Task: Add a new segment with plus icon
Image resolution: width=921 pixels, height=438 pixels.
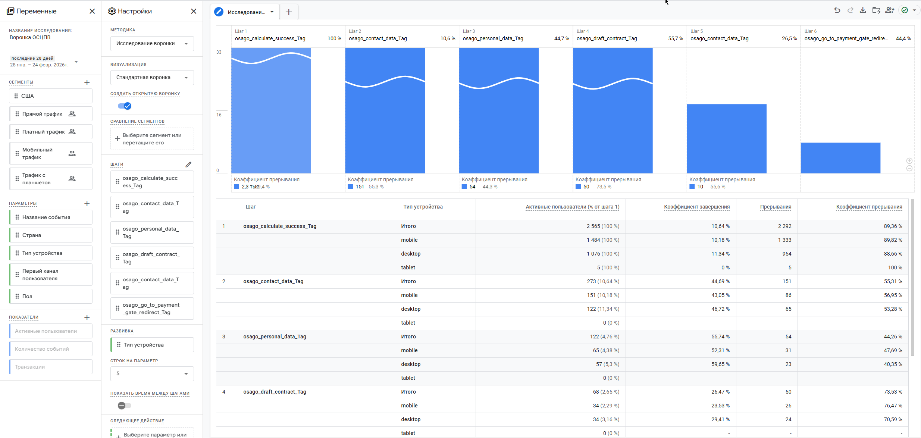Action: tap(87, 82)
